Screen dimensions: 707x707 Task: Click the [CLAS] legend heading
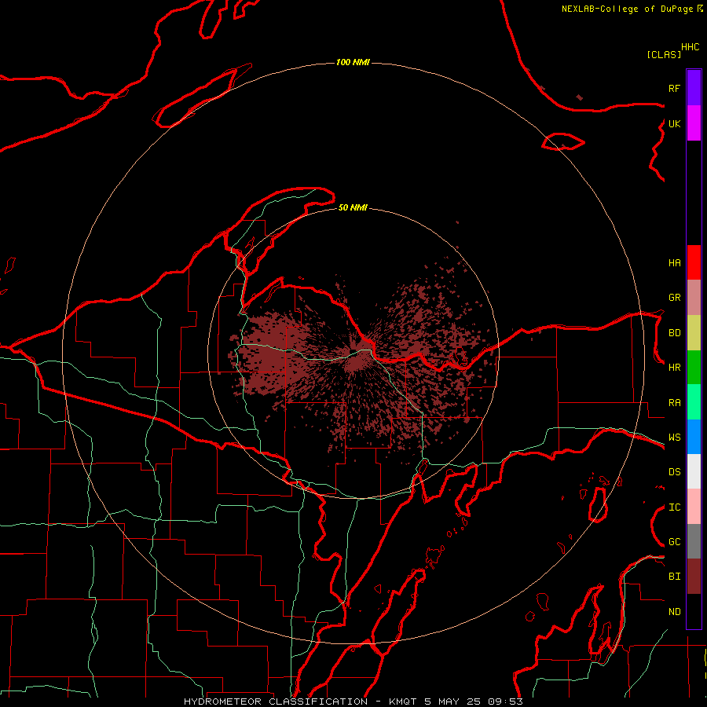coord(664,55)
